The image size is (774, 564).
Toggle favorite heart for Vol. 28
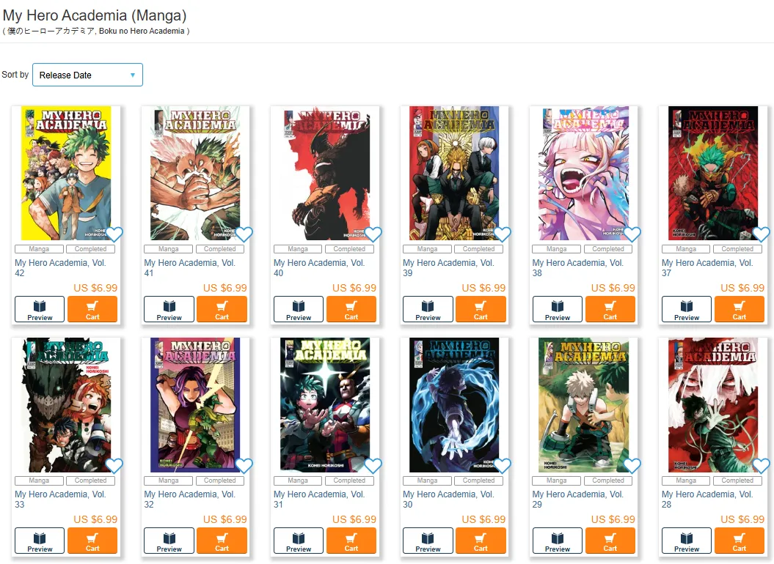762,466
